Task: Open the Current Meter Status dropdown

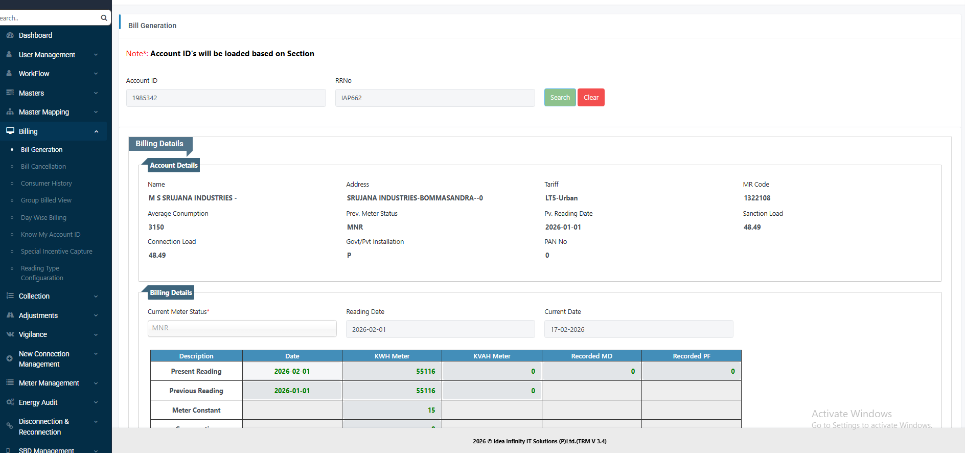Action: coord(242,328)
